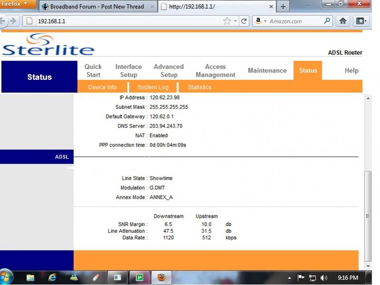This screenshot has width=380, height=285.
Task: Open the Device Info subpage
Action: click(102, 87)
